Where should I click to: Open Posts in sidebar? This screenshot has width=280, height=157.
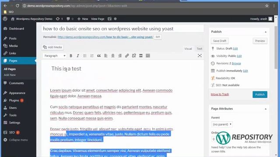pyautogui.click(x=13, y=38)
